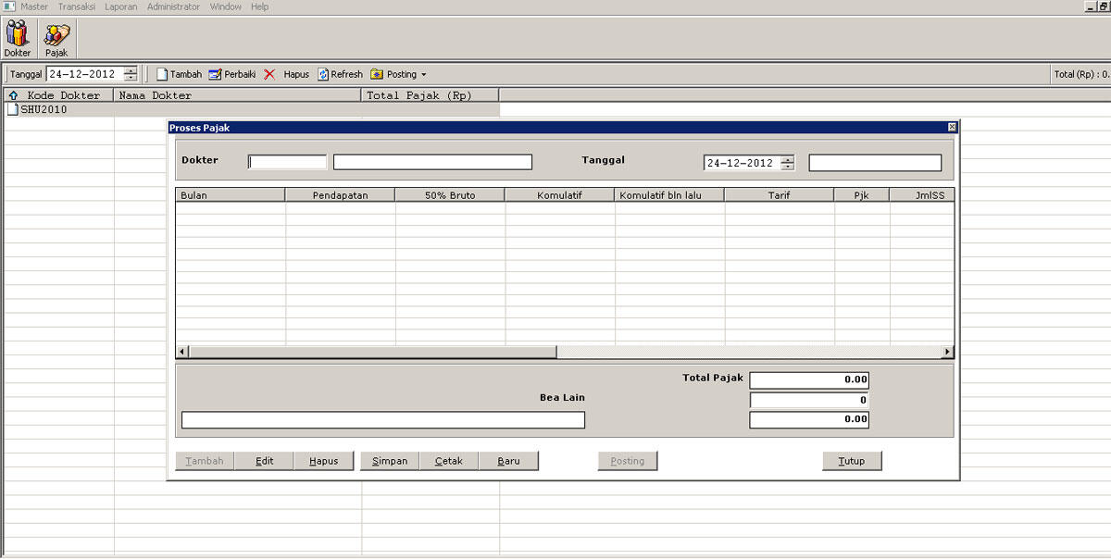
Task: Adjust main toolbar Tanggal spinner arrows
Action: pos(131,74)
